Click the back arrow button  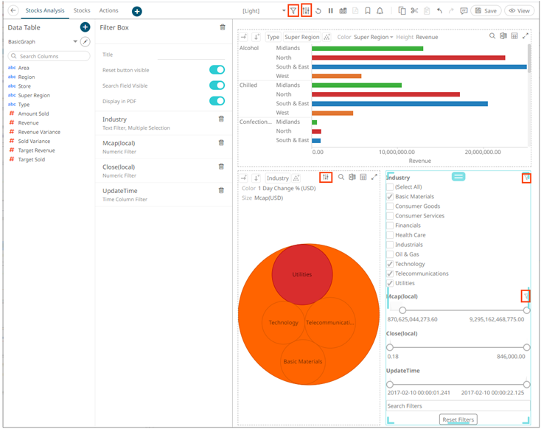(x=13, y=11)
